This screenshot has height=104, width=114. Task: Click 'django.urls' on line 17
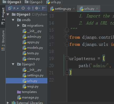tap(95, 44)
